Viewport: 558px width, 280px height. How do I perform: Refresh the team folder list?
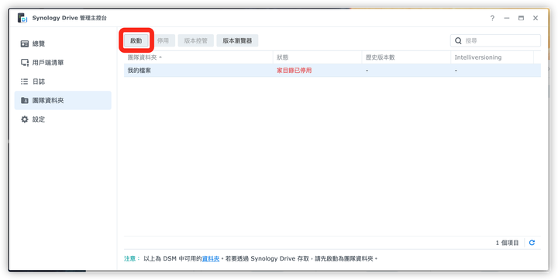(x=532, y=243)
